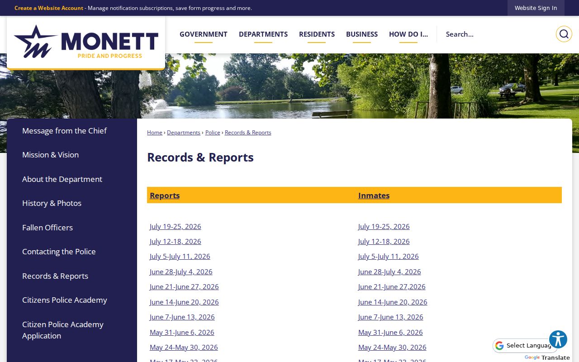Click the Reports column header link

click(x=165, y=195)
